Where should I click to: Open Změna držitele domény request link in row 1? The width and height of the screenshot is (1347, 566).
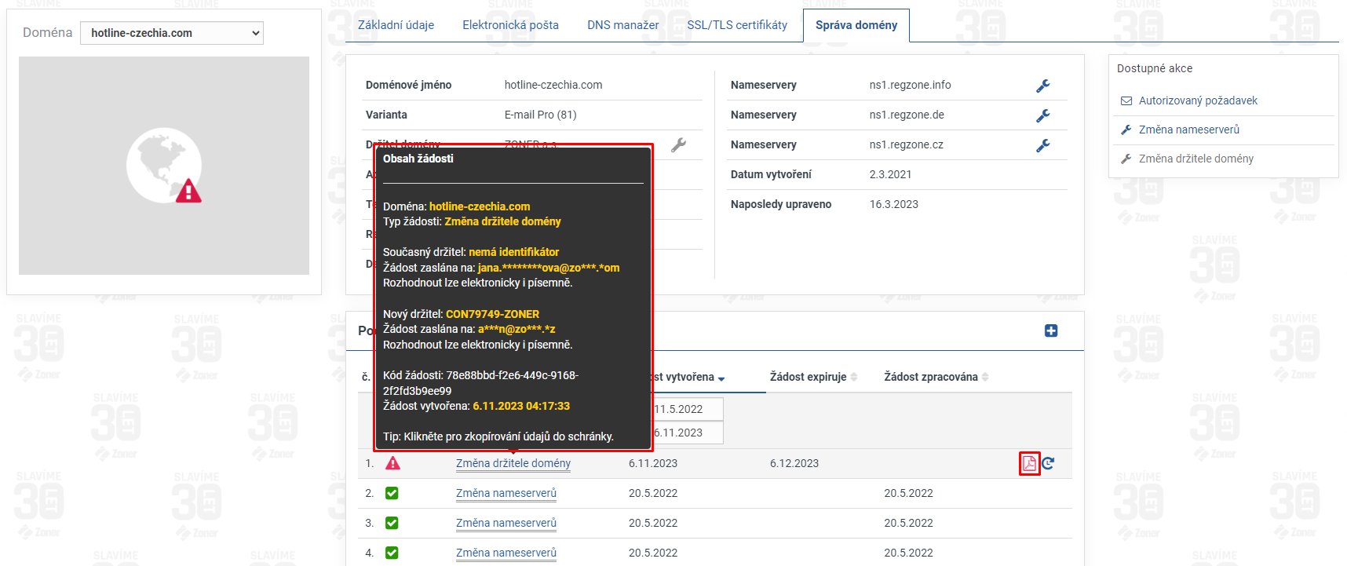pyautogui.click(x=513, y=463)
